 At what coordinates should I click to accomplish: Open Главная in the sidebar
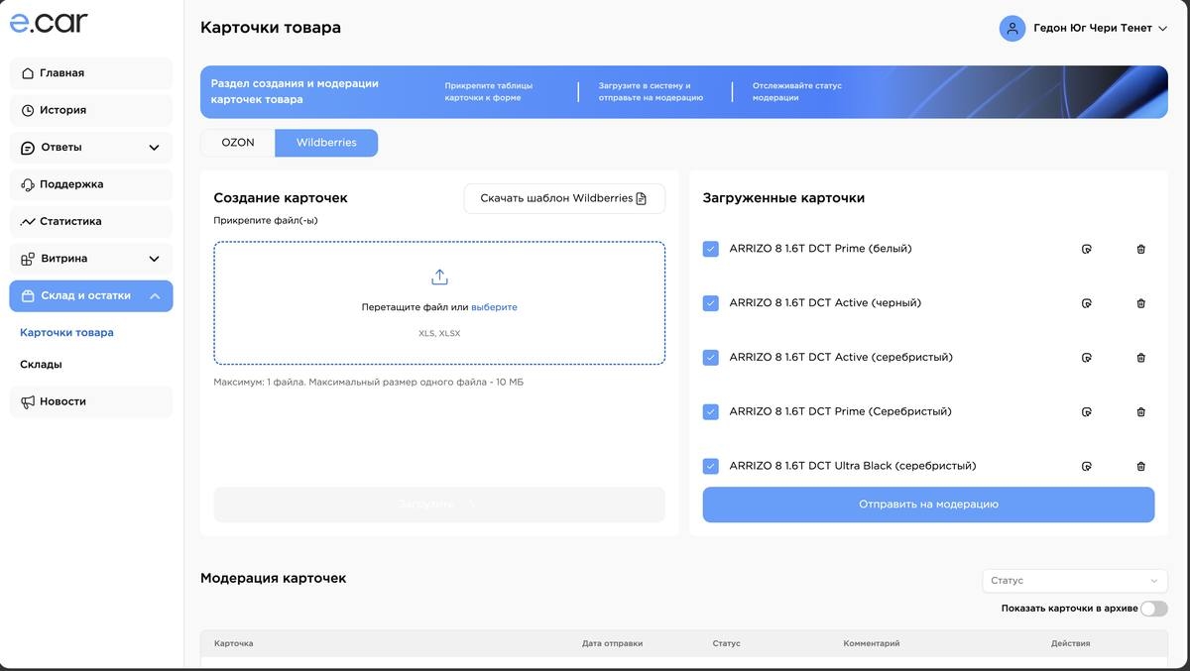(x=91, y=73)
